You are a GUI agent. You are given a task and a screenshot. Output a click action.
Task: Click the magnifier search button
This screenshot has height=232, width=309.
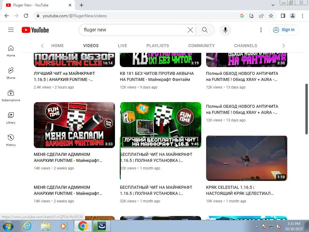point(205,30)
